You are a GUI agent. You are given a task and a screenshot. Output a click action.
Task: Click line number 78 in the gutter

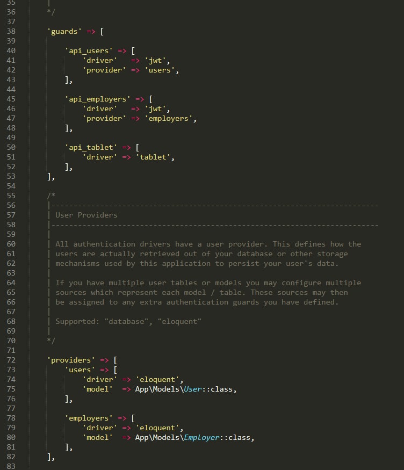point(11,418)
